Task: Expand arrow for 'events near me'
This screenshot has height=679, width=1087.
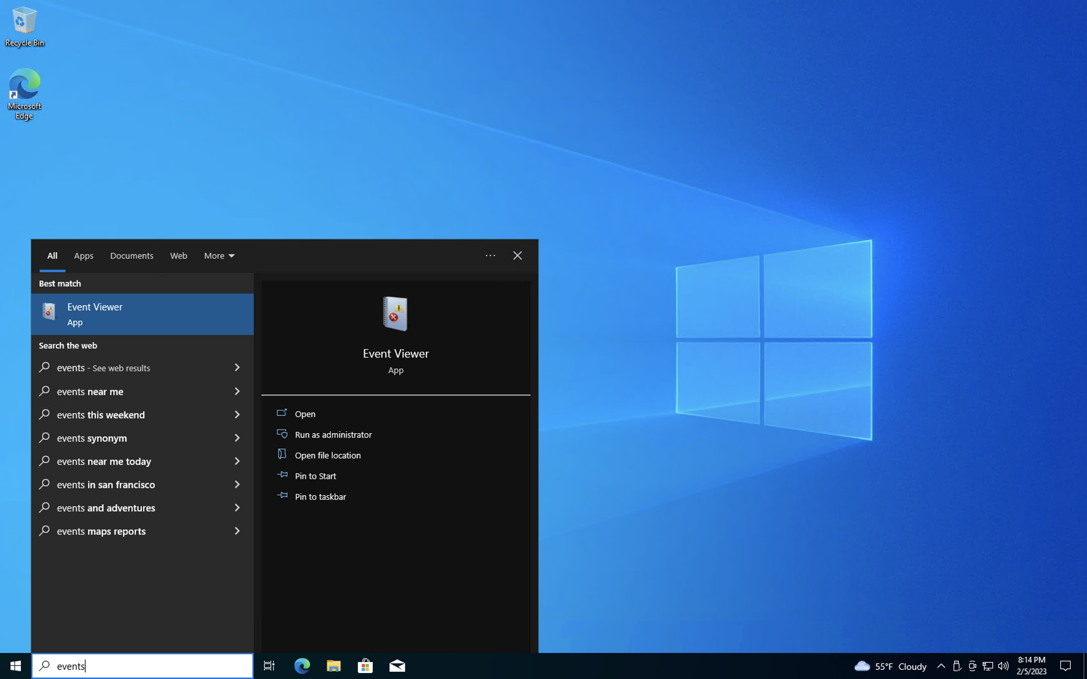Action: (x=237, y=391)
